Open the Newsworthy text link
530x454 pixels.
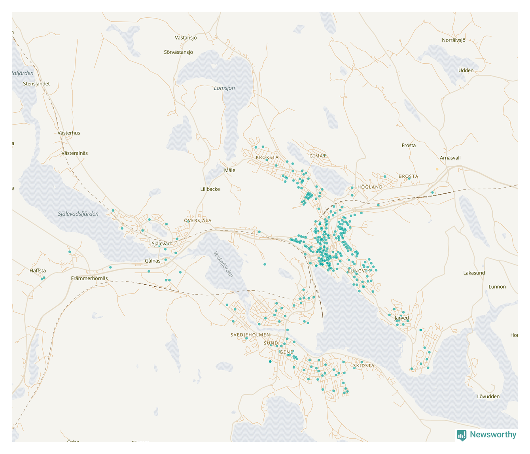[x=493, y=435]
